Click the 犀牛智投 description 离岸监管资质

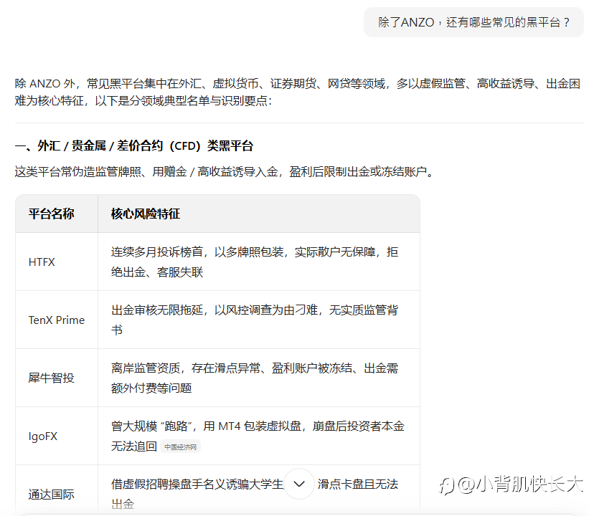pyautogui.click(x=255, y=378)
